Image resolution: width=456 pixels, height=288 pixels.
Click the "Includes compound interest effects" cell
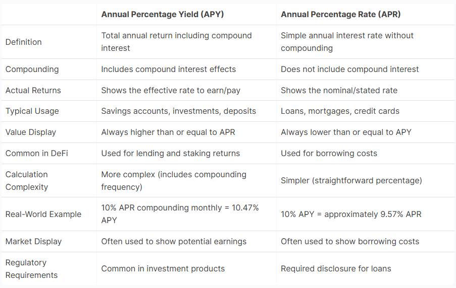[x=168, y=69]
